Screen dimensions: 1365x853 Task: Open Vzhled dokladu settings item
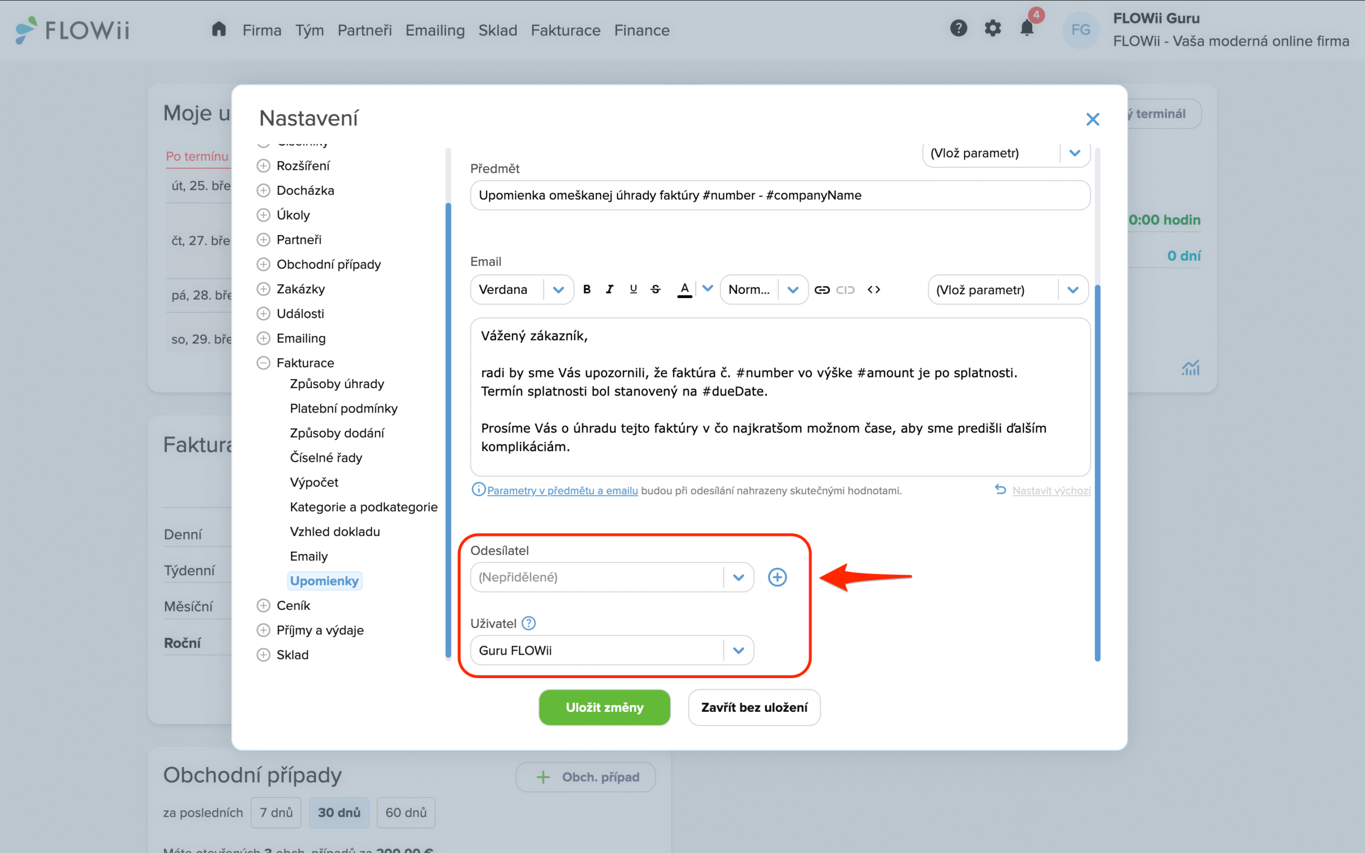(334, 532)
